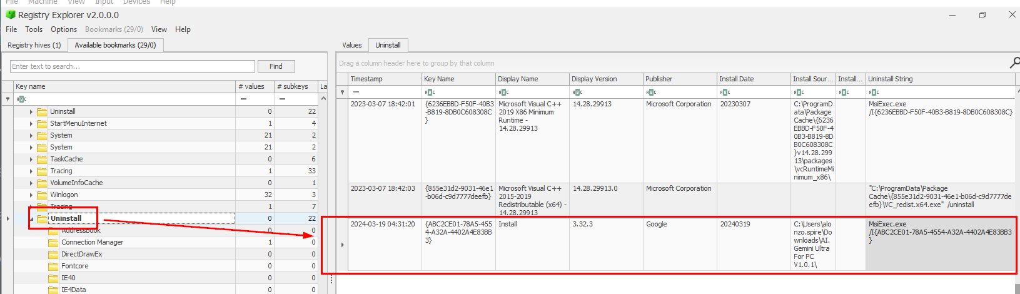Click the filter icon under the Uninstall String column
Image resolution: width=1020 pixels, height=294 pixels.
(x=874, y=92)
